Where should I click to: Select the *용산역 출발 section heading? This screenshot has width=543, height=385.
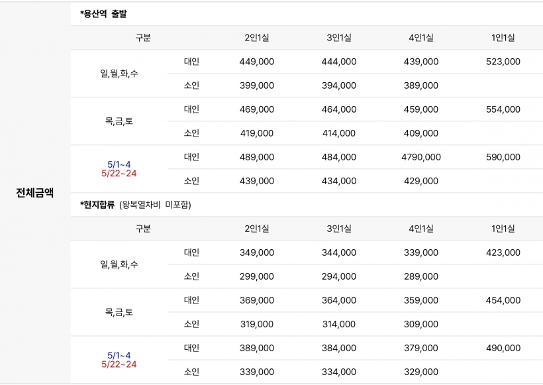pyautogui.click(x=103, y=14)
